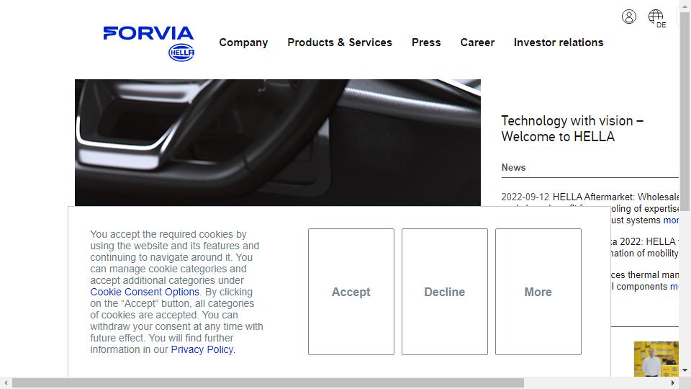Click the News section heading

point(513,168)
